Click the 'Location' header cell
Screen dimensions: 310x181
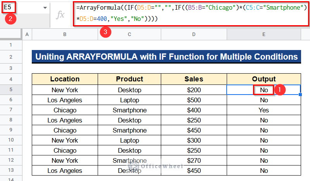[x=65, y=79]
